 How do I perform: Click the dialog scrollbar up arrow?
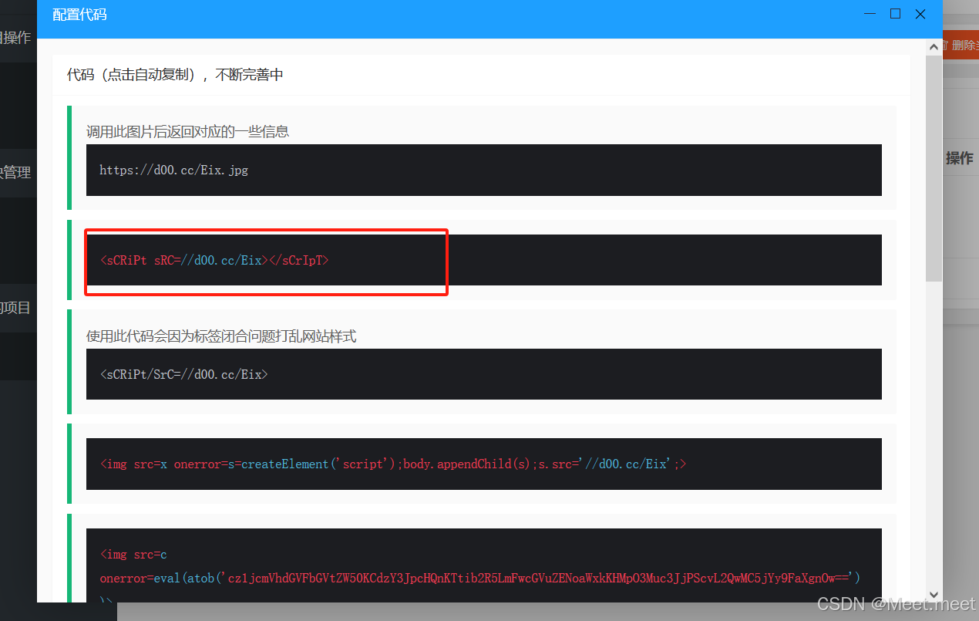[934, 46]
